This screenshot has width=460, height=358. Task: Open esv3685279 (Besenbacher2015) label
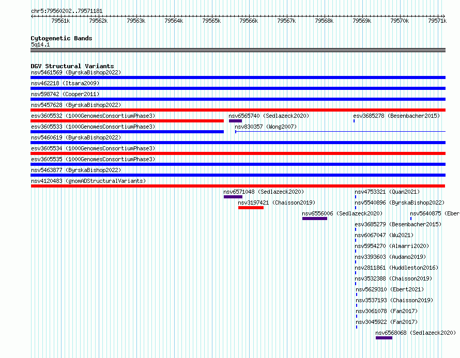click(x=398, y=224)
